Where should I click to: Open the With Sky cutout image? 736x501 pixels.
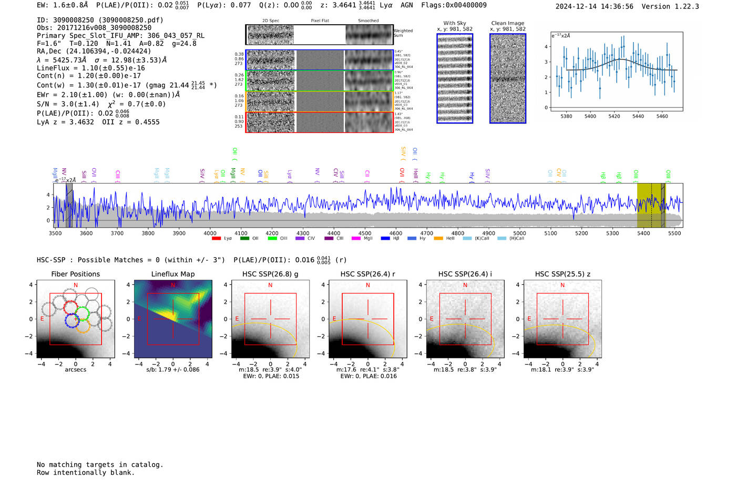pos(455,78)
